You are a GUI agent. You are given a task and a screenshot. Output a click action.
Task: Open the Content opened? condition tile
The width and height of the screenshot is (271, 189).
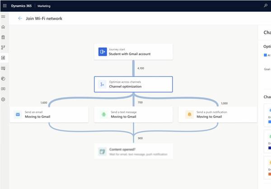coord(133,150)
